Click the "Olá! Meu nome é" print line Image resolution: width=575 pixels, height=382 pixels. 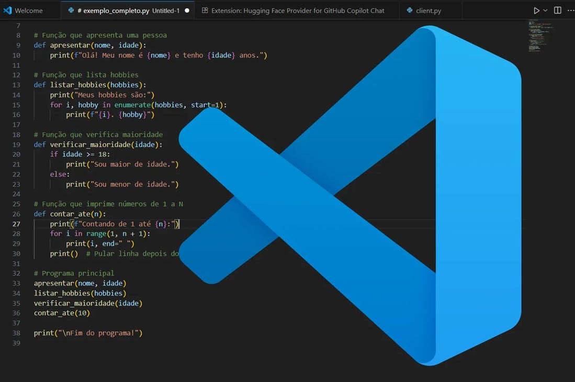(x=159, y=55)
